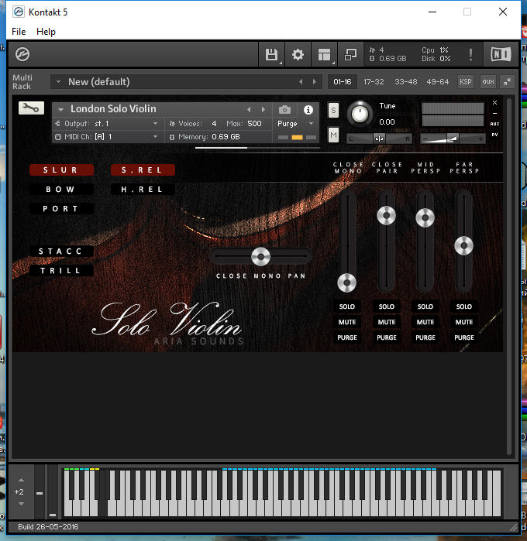Toggle the instrument Mute M button
This screenshot has width=527, height=541.
pyautogui.click(x=333, y=135)
